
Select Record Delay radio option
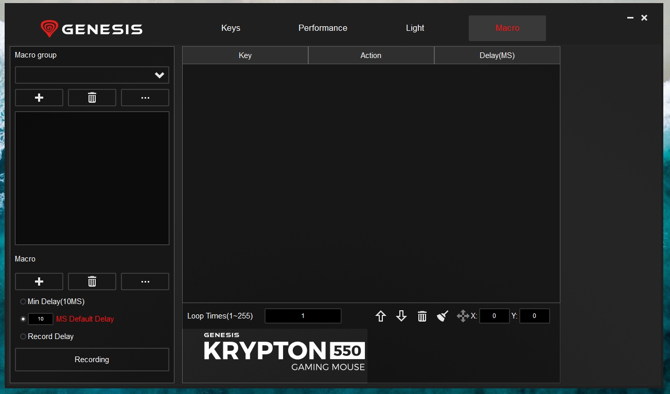tap(23, 336)
